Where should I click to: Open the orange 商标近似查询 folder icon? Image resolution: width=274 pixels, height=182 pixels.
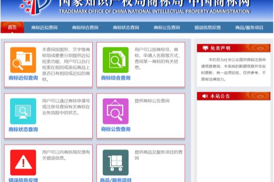pos(23,60)
